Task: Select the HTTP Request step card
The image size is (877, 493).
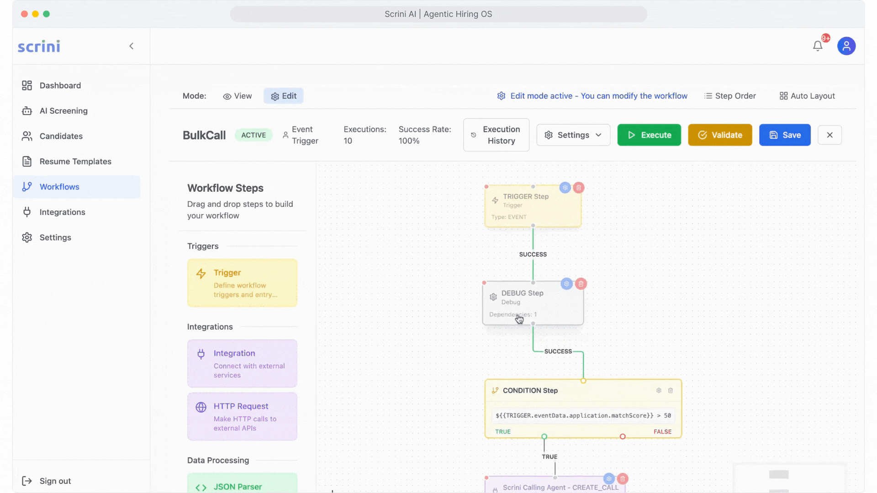Action: 242,417
